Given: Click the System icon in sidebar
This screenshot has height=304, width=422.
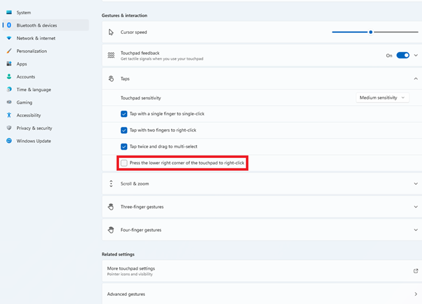Looking at the screenshot, I should (x=9, y=12).
